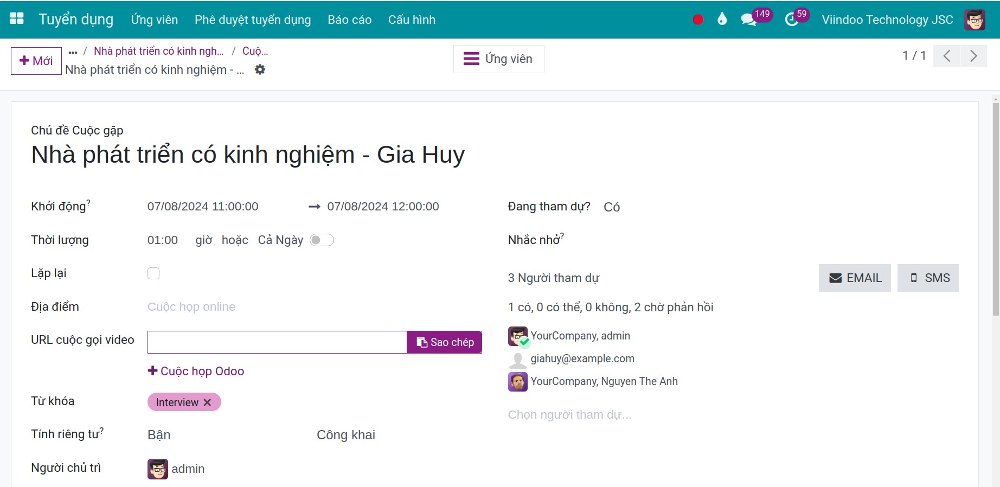Open the gear actions icon next to record title

[260, 69]
